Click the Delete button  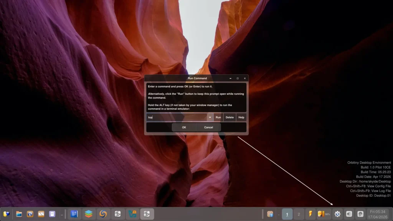pos(230,117)
